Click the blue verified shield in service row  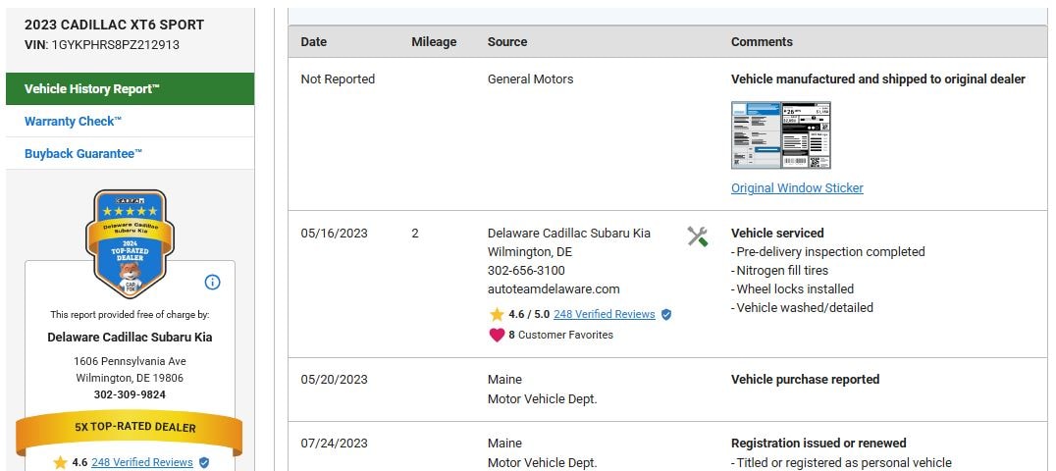coord(666,315)
